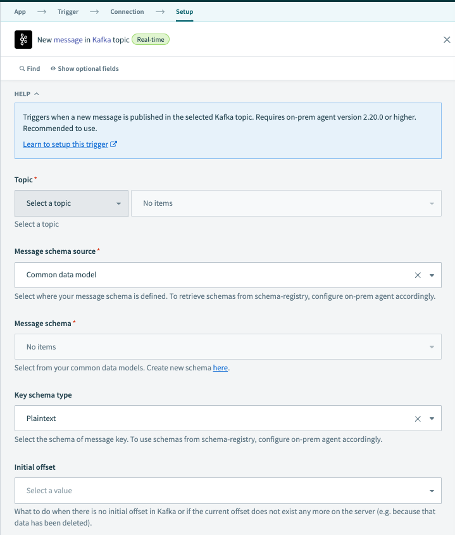Clear the Plaintext key schema type

(x=417, y=419)
